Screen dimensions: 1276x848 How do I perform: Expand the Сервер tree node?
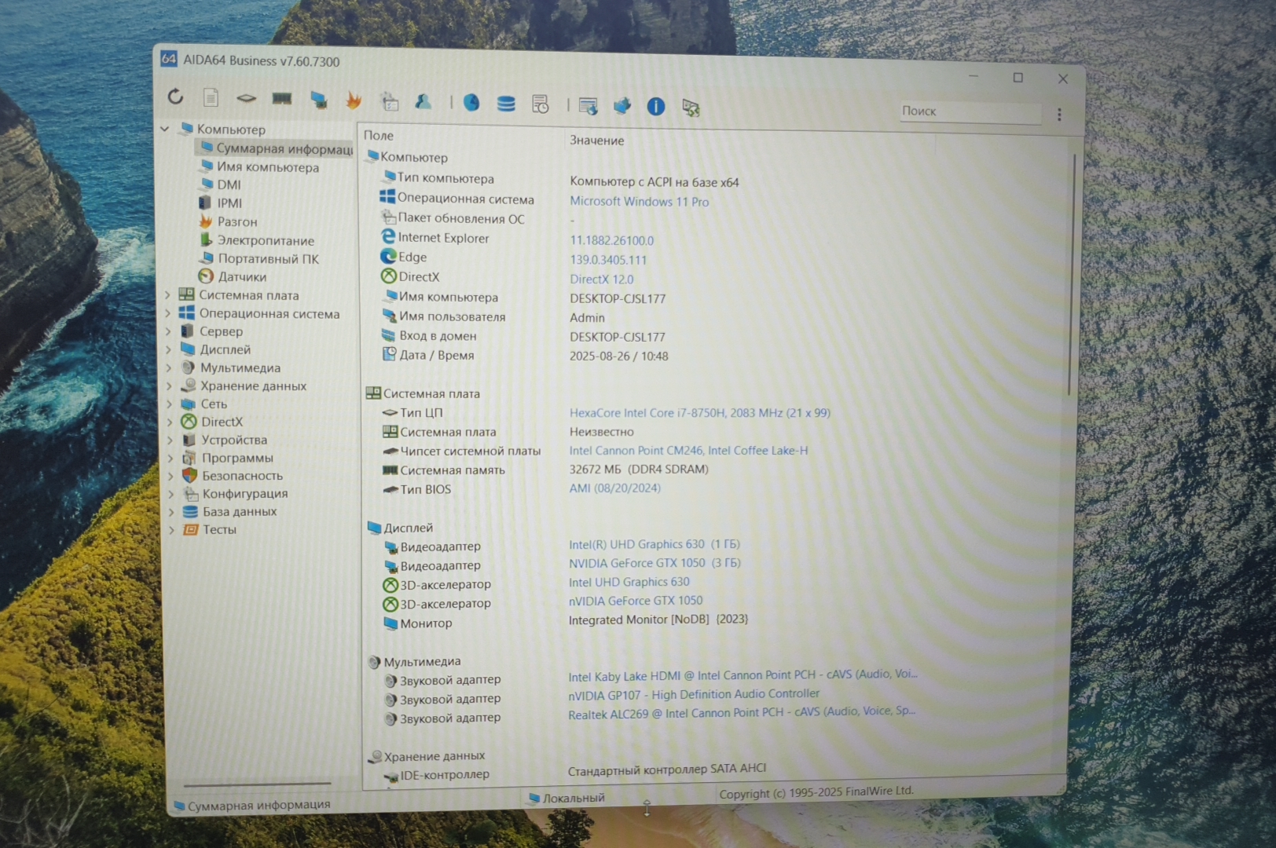click(168, 331)
